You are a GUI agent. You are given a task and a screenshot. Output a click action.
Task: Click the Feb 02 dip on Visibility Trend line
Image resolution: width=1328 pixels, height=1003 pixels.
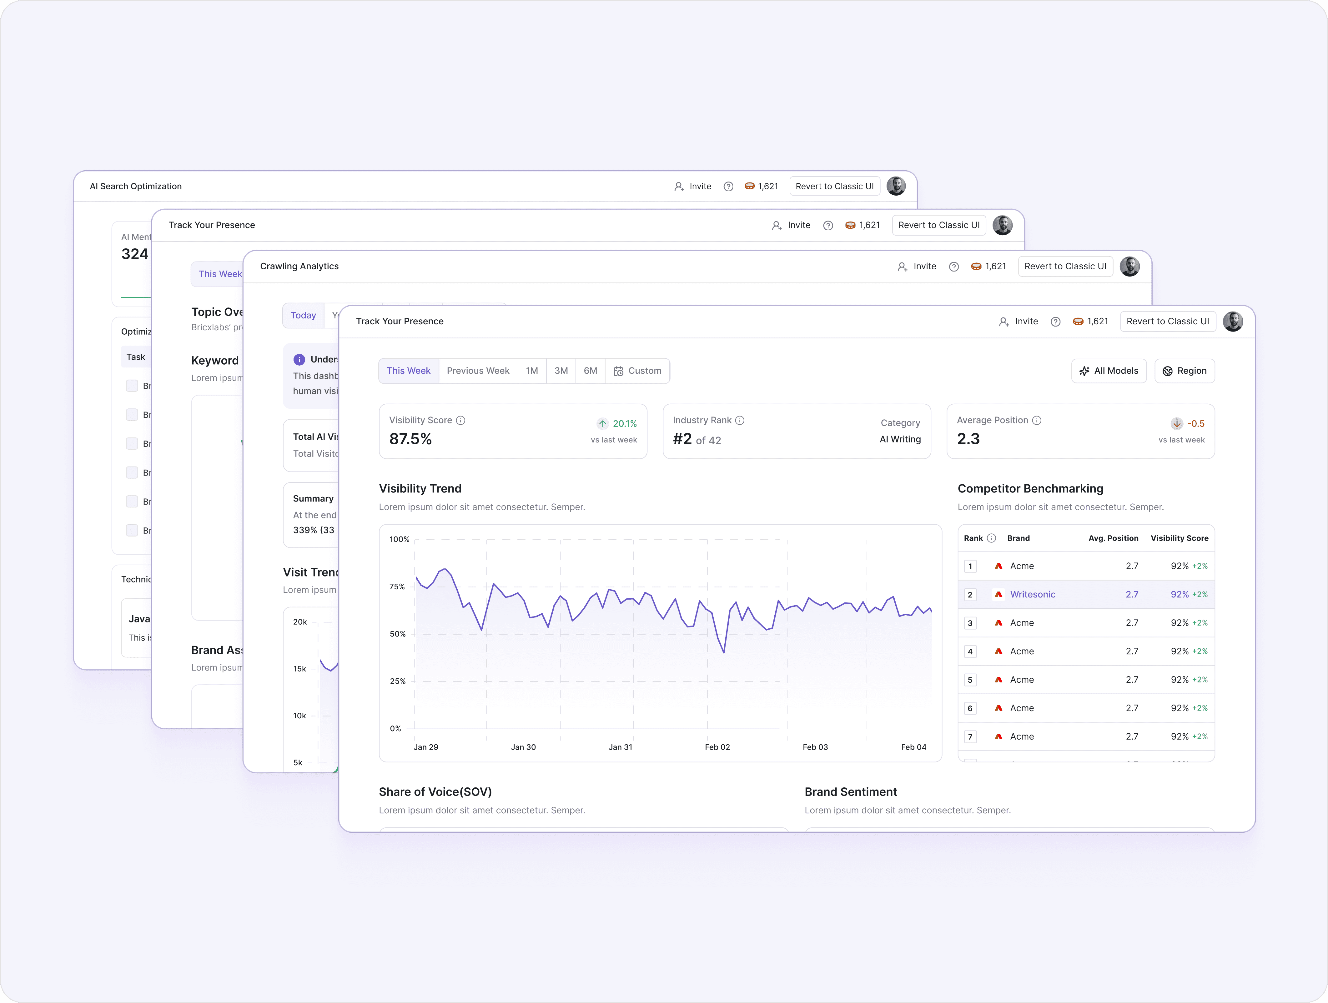(724, 652)
